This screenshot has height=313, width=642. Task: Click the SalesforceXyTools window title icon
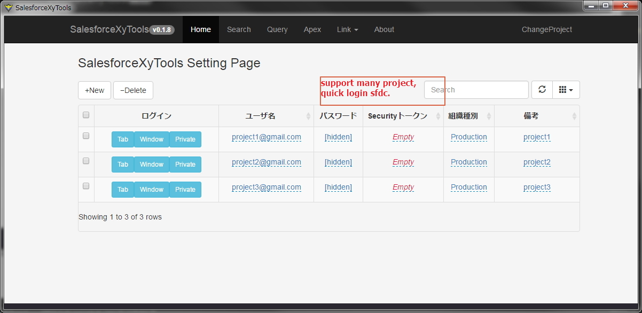coord(8,7)
